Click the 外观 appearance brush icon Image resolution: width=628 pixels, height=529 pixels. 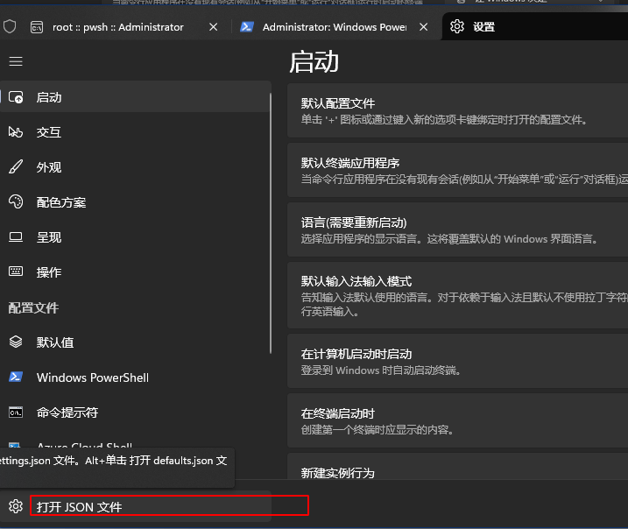click(16, 167)
